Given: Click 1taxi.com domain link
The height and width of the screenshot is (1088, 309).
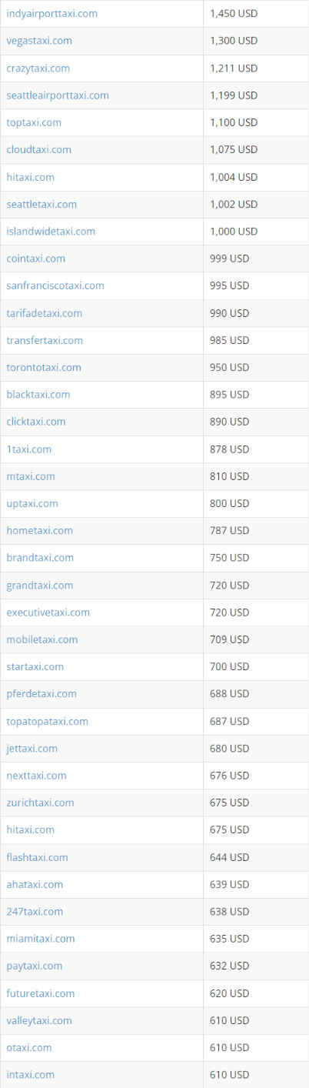Looking at the screenshot, I should (29, 449).
